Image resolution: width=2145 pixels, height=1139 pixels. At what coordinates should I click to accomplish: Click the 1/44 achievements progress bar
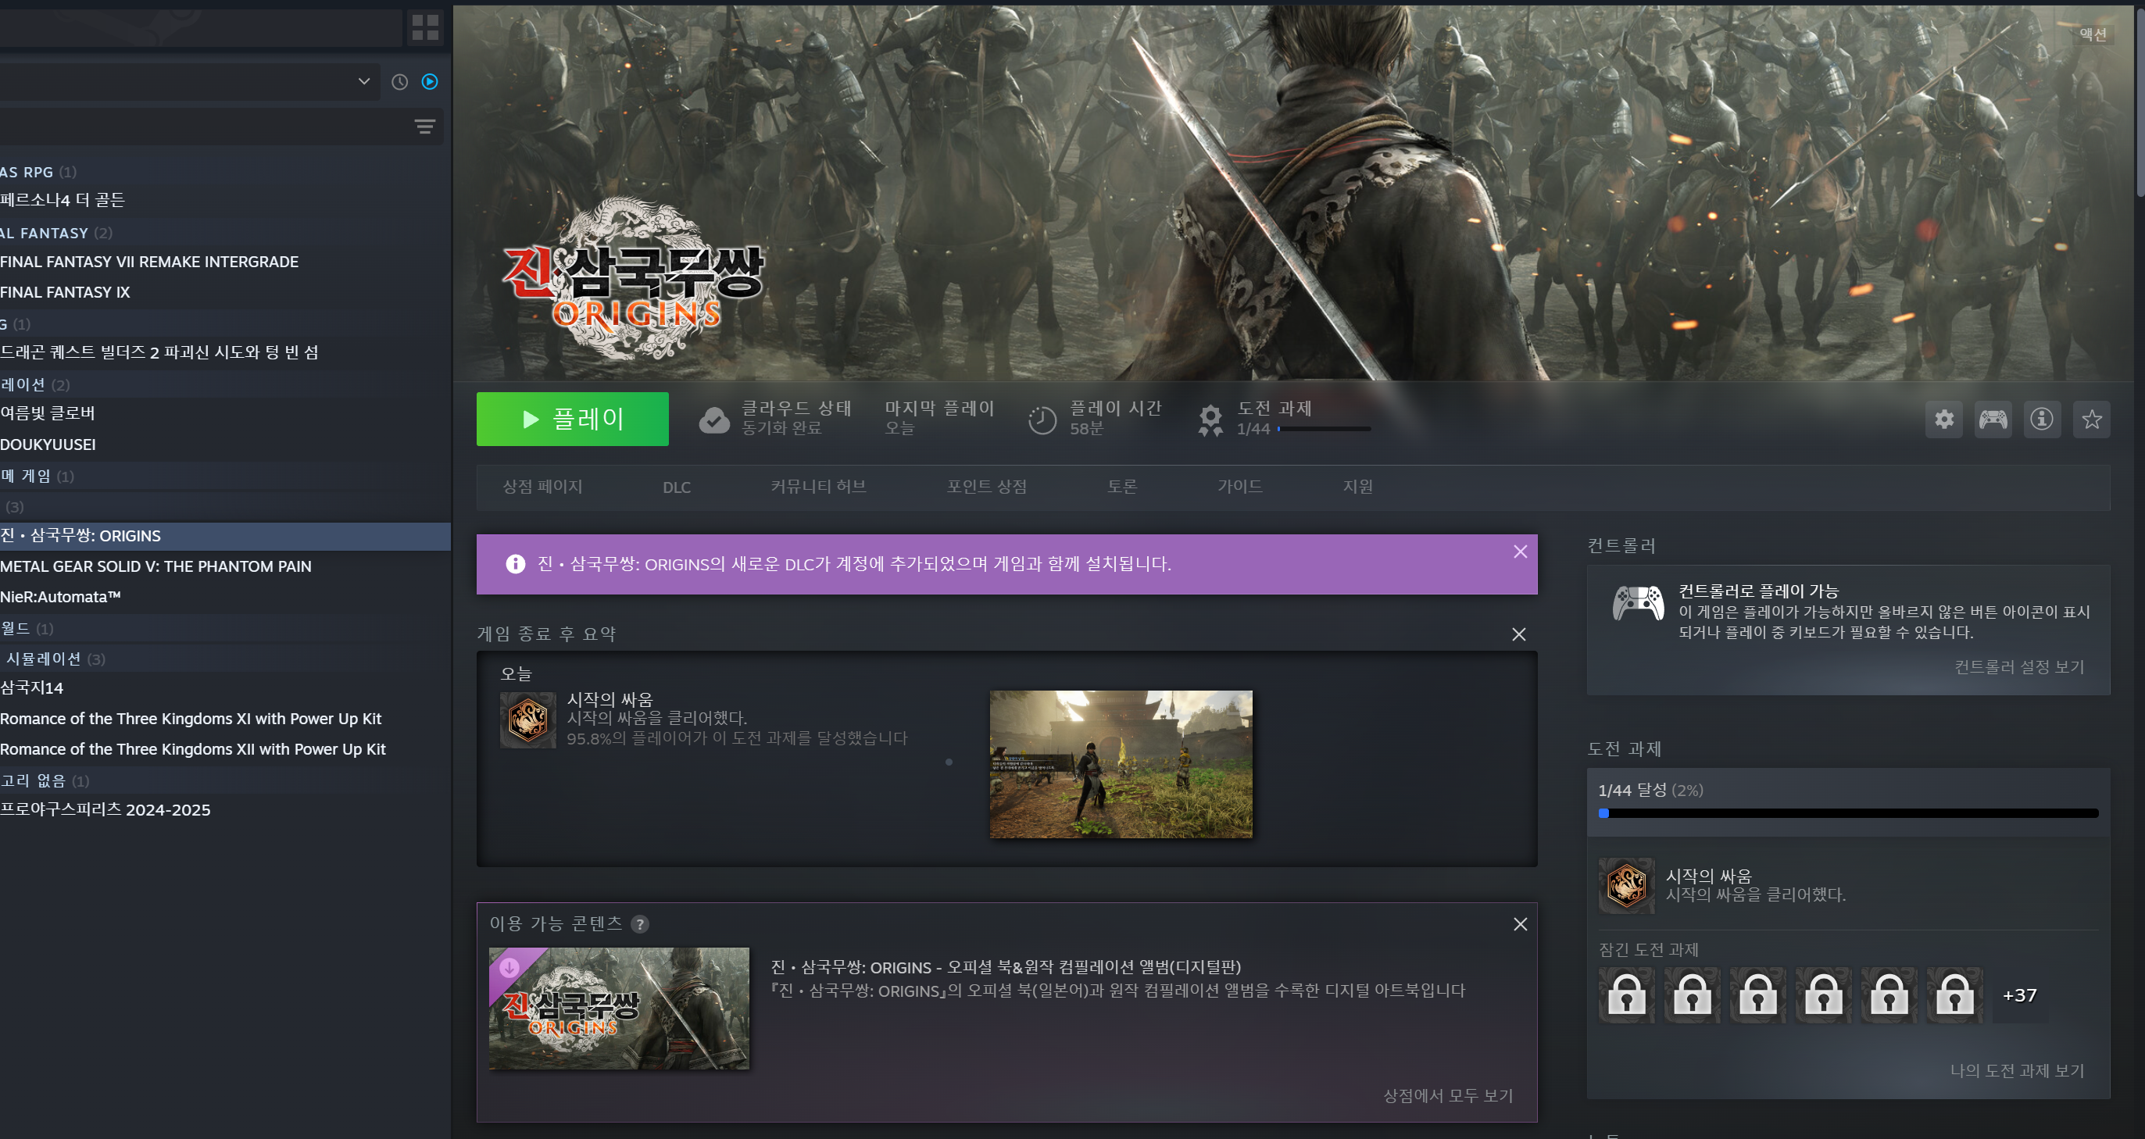pyautogui.click(x=1848, y=813)
